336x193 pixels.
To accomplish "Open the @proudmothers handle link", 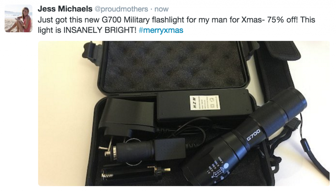I will click(x=121, y=9).
